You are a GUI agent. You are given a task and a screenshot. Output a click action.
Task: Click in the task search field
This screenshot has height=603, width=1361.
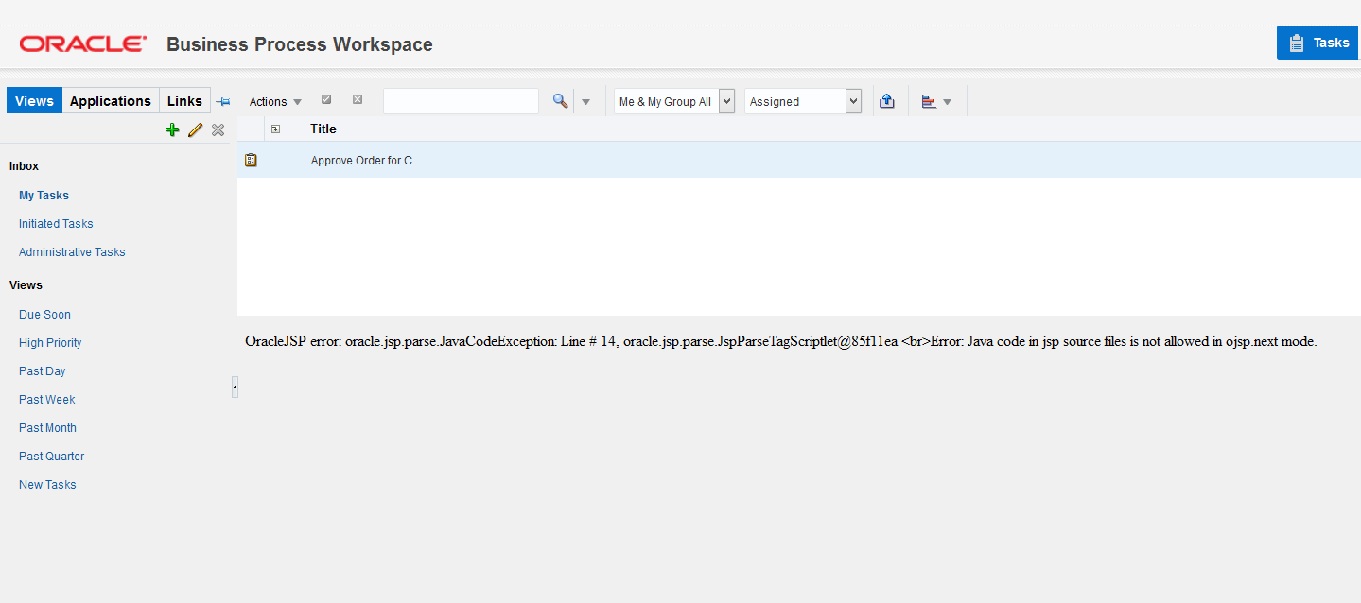461,101
